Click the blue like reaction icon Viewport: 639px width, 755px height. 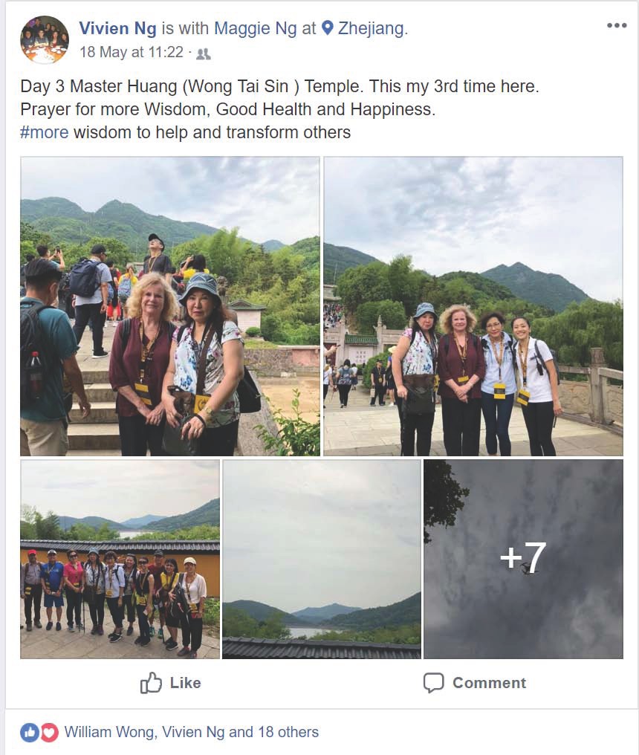pyautogui.click(x=30, y=733)
